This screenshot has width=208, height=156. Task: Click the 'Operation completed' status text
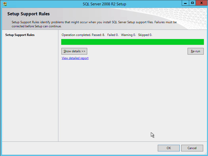click(76, 35)
